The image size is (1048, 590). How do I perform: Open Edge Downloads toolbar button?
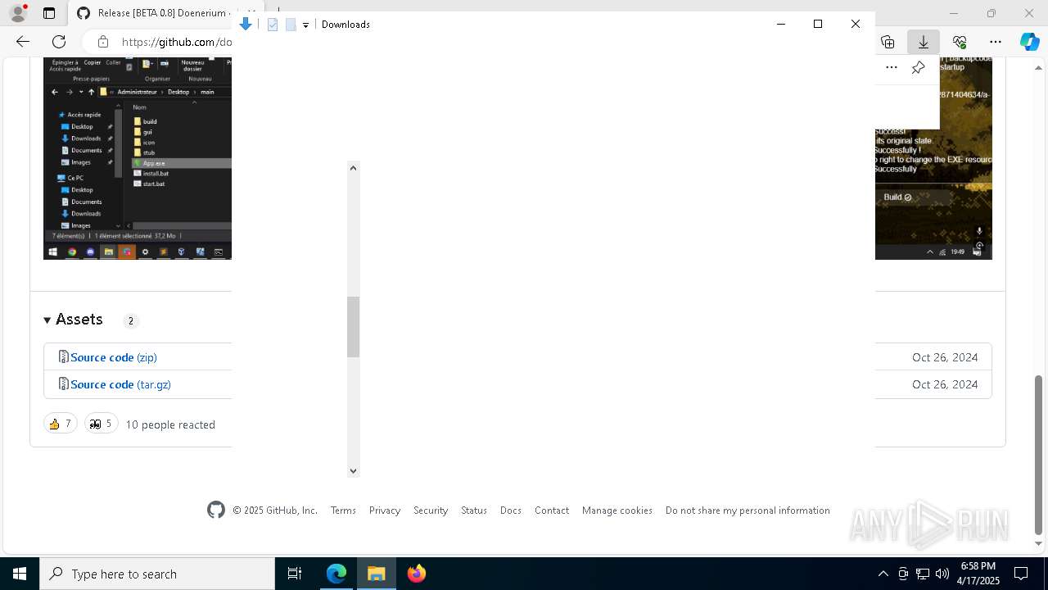click(924, 42)
